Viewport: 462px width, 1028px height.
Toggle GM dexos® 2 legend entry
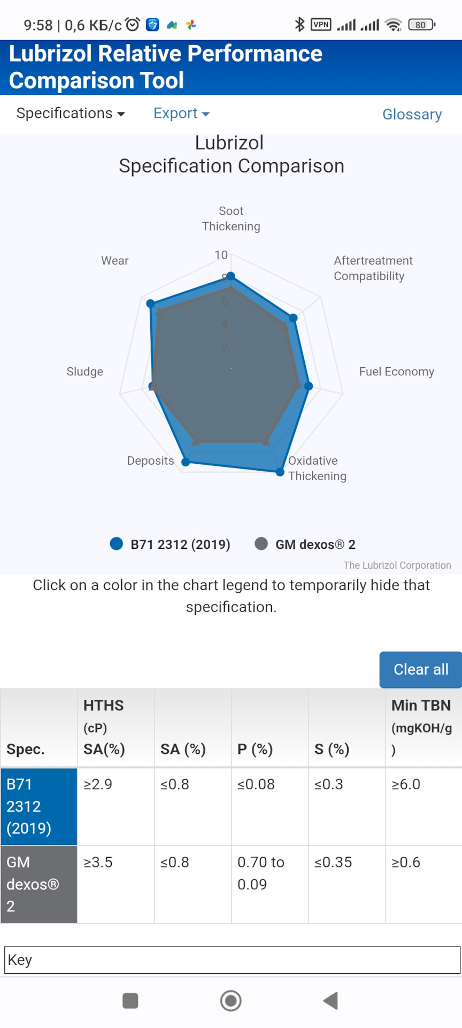305,544
